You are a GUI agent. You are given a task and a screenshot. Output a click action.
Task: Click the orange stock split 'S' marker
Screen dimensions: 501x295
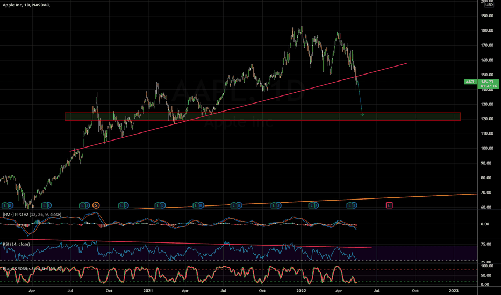pyautogui.click(x=96, y=205)
